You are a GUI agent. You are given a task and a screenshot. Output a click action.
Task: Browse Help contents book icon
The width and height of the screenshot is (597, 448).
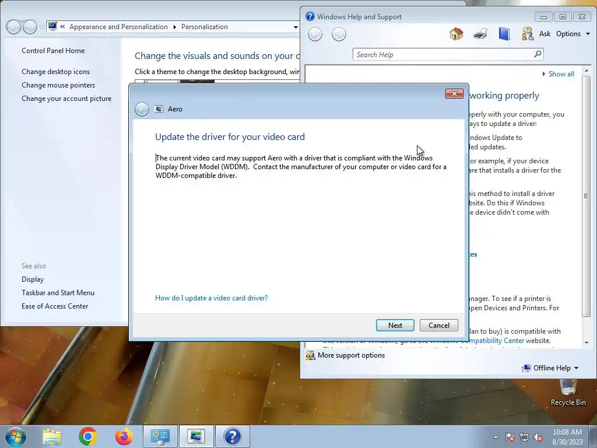pos(504,34)
